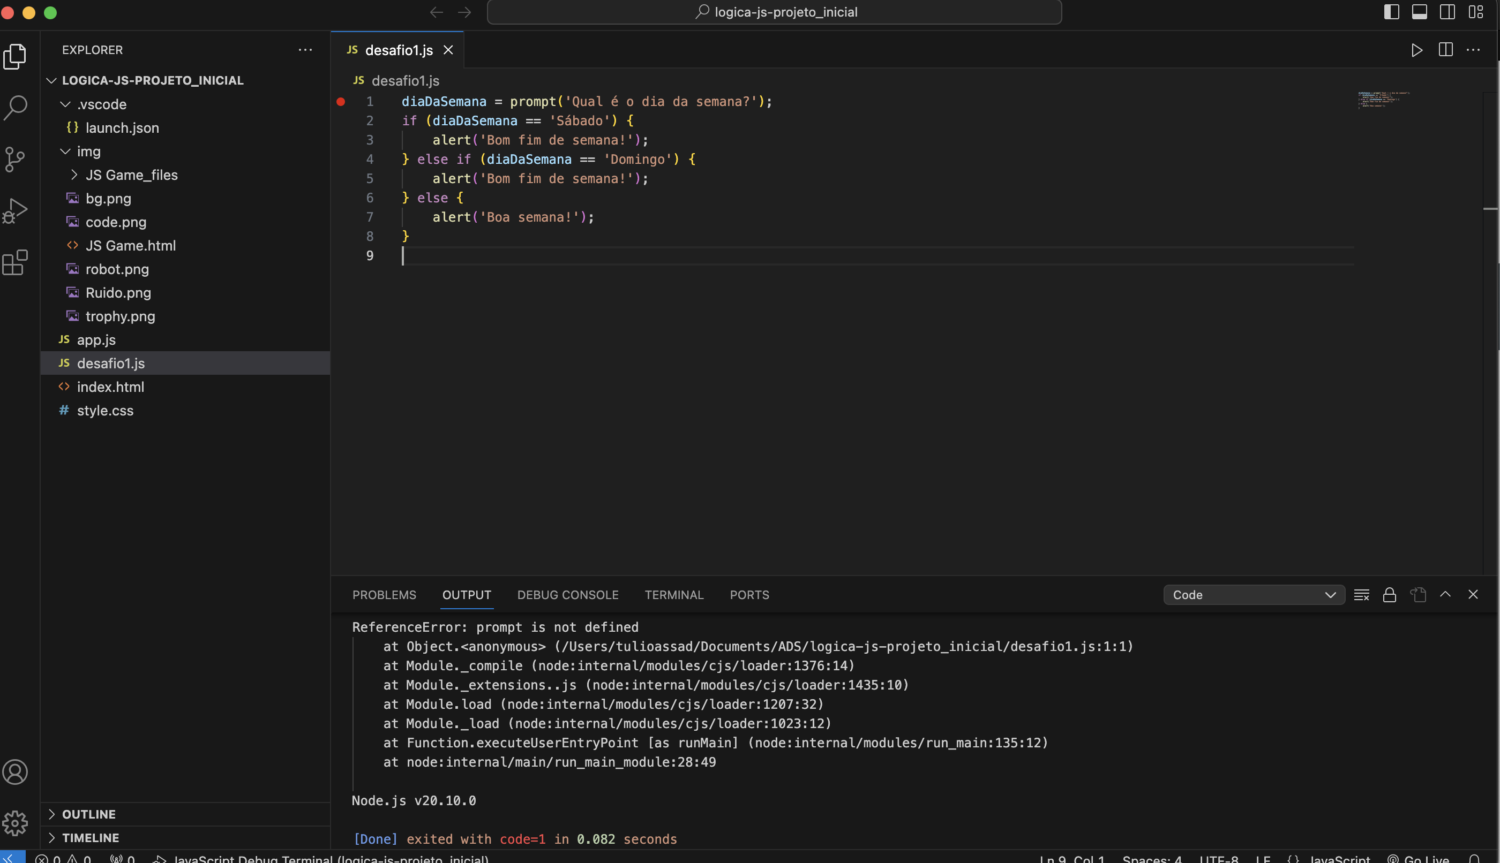This screenshot has width=1500, height=863.
Task: Open the TERMINAL tab
Action: pyautogui.click(x=674, y=594)
